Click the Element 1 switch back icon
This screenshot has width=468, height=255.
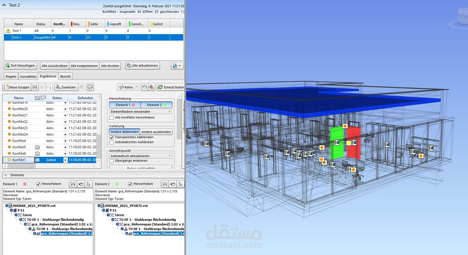pyautogui.click(x=81, y=184)
